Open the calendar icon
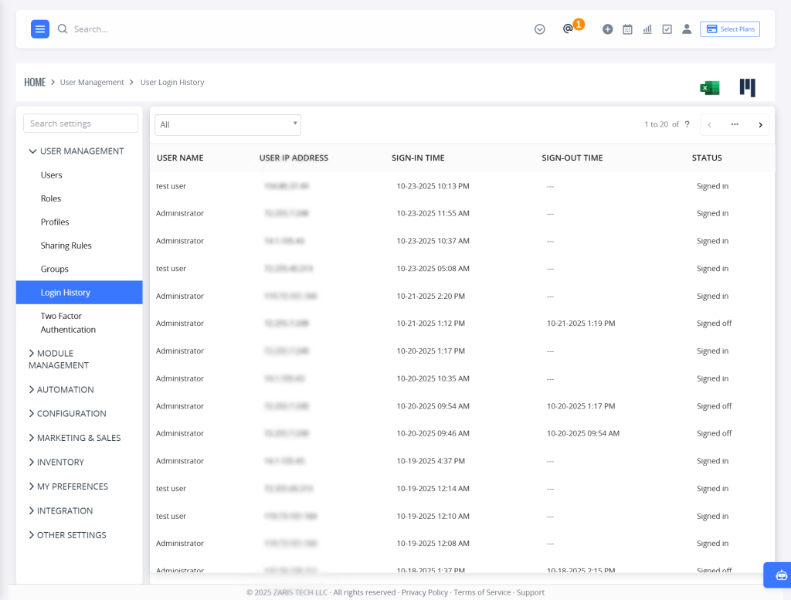 627,29
